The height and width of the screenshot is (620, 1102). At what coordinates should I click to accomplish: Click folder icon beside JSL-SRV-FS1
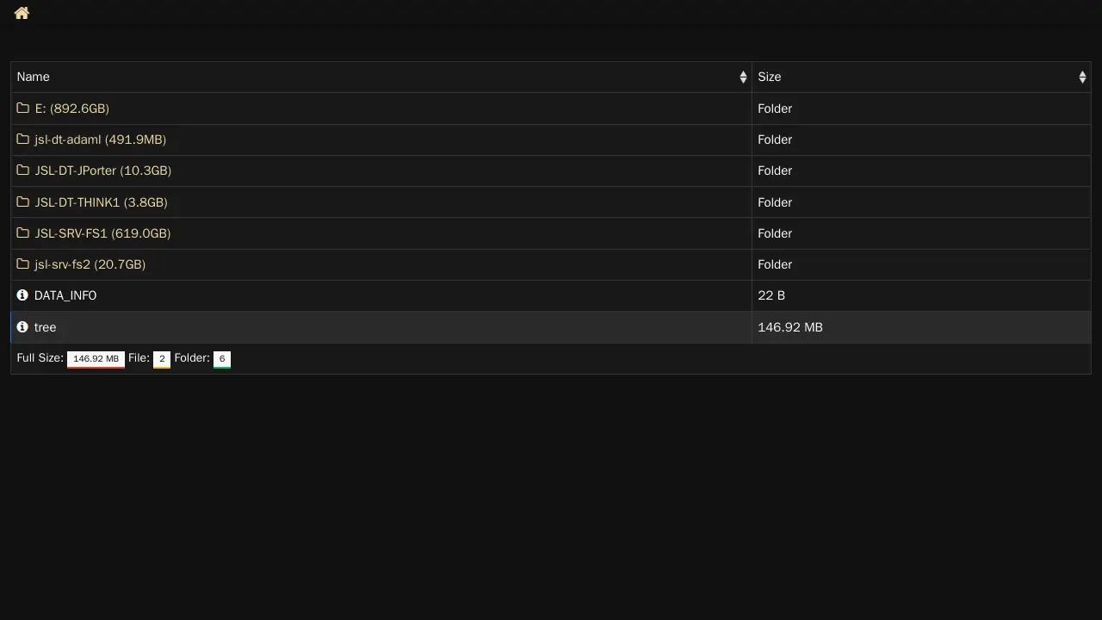click(23, 233)
